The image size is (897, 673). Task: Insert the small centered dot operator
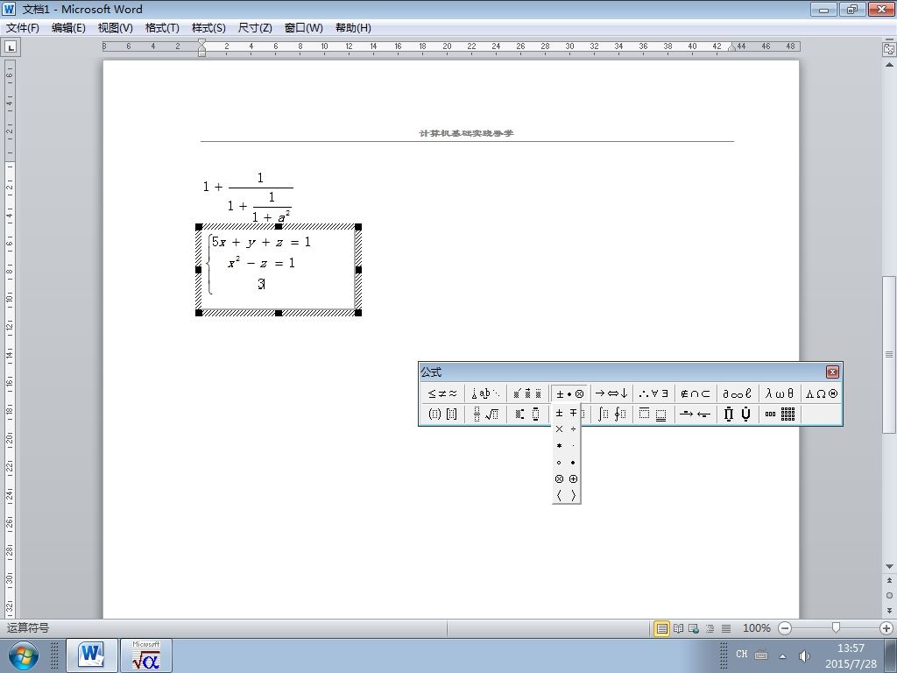(573, 446)
